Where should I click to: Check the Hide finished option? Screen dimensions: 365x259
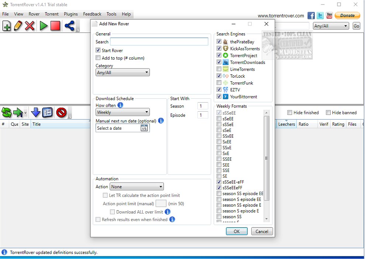point(290,113)
